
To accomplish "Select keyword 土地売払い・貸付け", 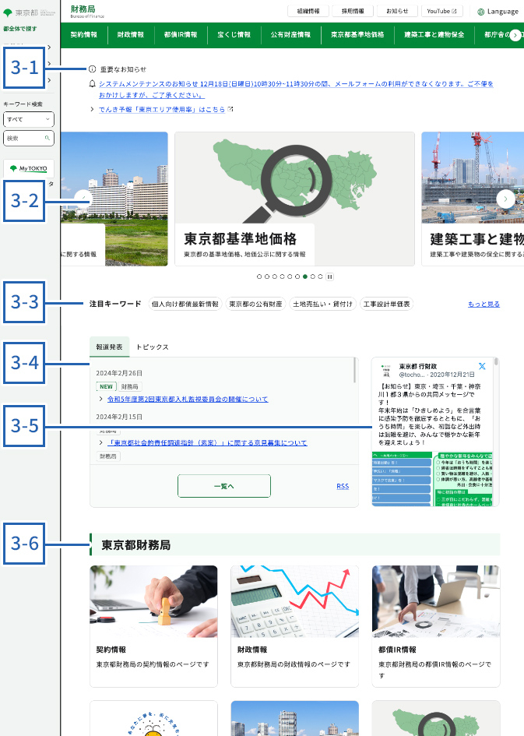I will (x=323, y=305).
